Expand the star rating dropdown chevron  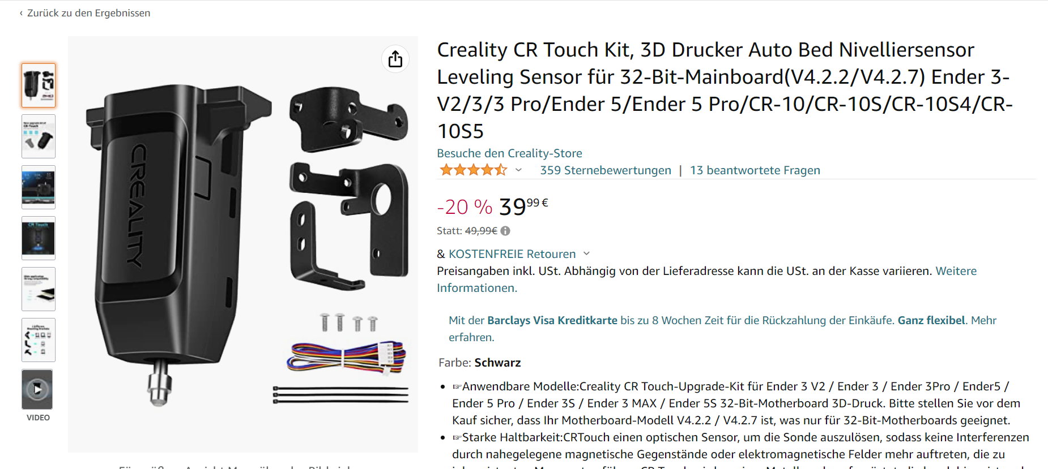point(518,170)
